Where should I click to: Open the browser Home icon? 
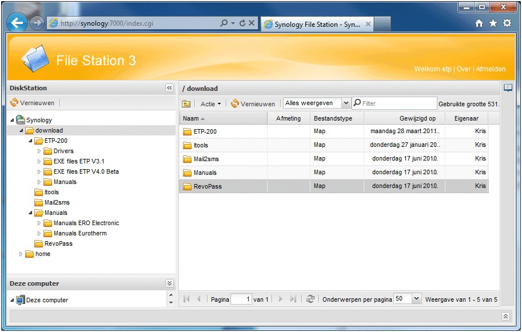coord(479,23)
